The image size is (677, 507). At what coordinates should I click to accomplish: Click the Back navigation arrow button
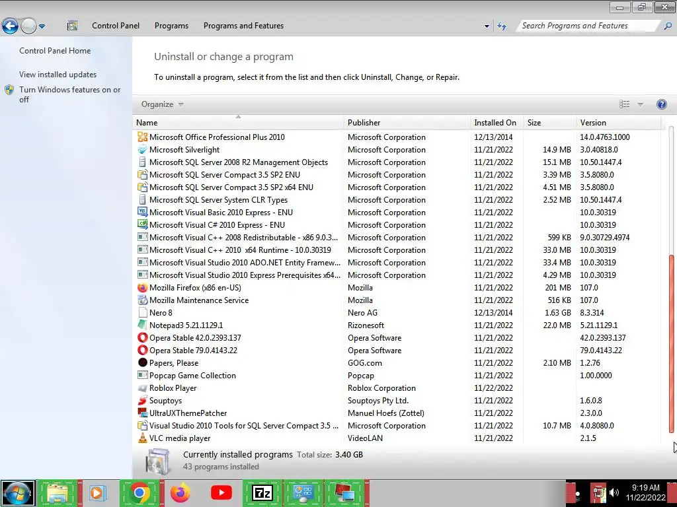click(11, 26)
